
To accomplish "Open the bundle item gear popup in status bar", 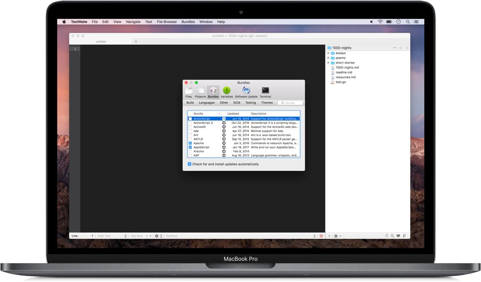I will click(158, 236).
